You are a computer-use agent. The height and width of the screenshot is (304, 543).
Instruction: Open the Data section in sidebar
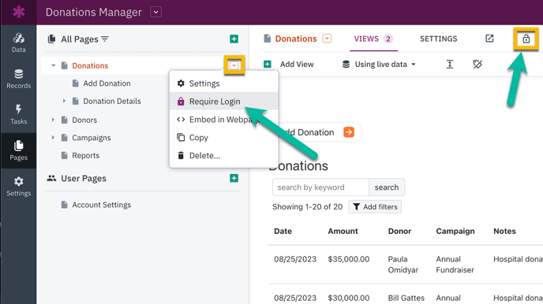(18, 43)
